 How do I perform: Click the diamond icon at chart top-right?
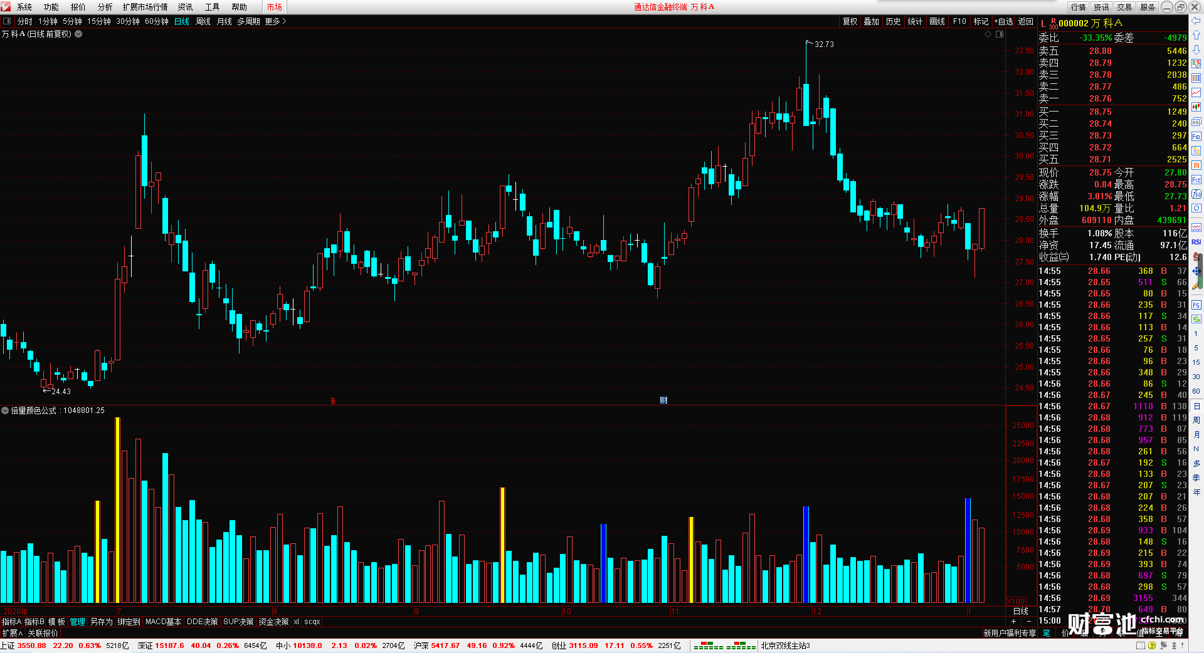[x=988, y=34]
